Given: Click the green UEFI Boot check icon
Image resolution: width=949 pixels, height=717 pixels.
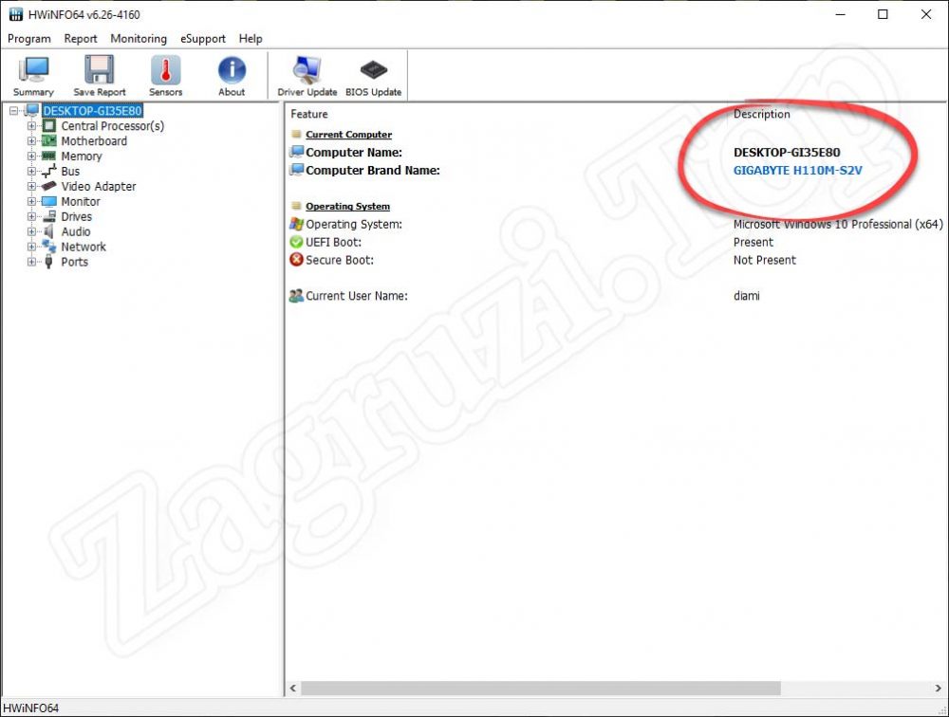Looking at the screenshot, I should coord(296,242).
